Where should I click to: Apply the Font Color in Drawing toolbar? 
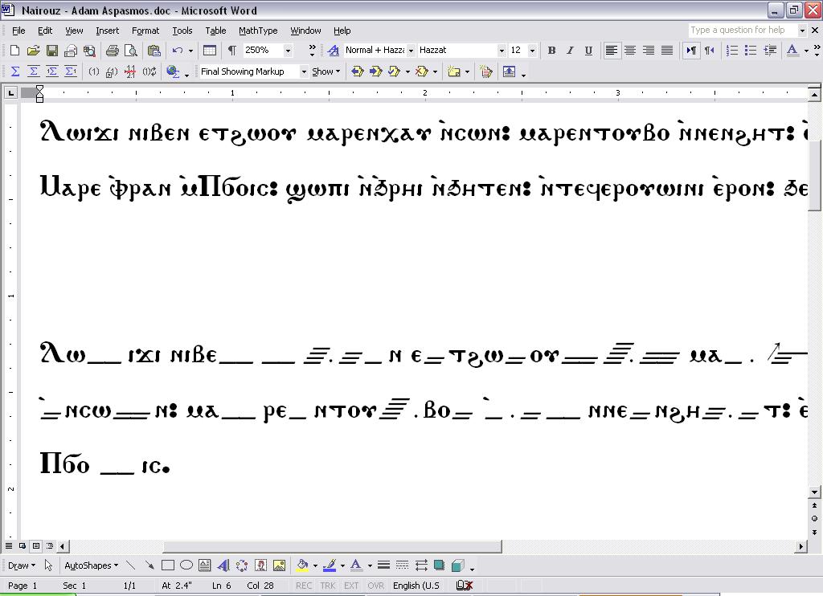[356, 565]
